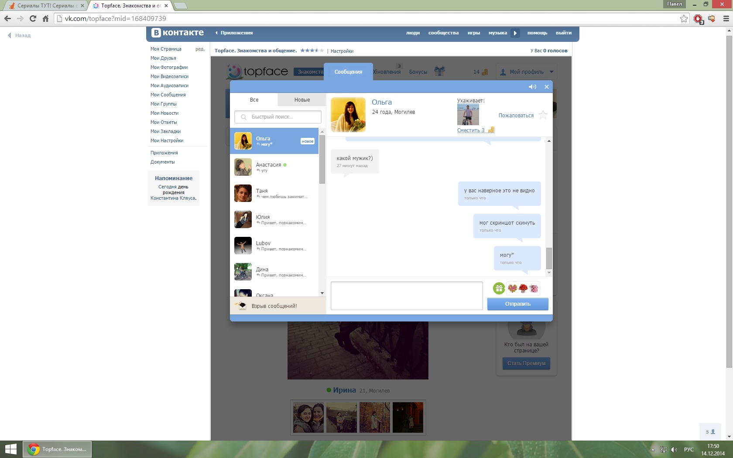Open Мои Друзья in left menu
733x458 pixels.
click(x=163, y=58)
